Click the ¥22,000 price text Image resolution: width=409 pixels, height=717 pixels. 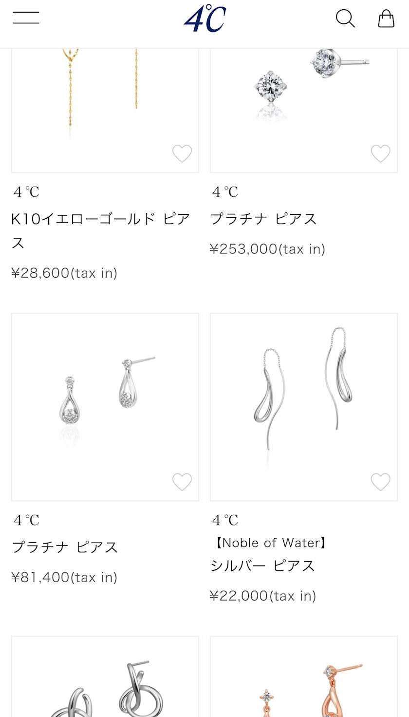262,595
